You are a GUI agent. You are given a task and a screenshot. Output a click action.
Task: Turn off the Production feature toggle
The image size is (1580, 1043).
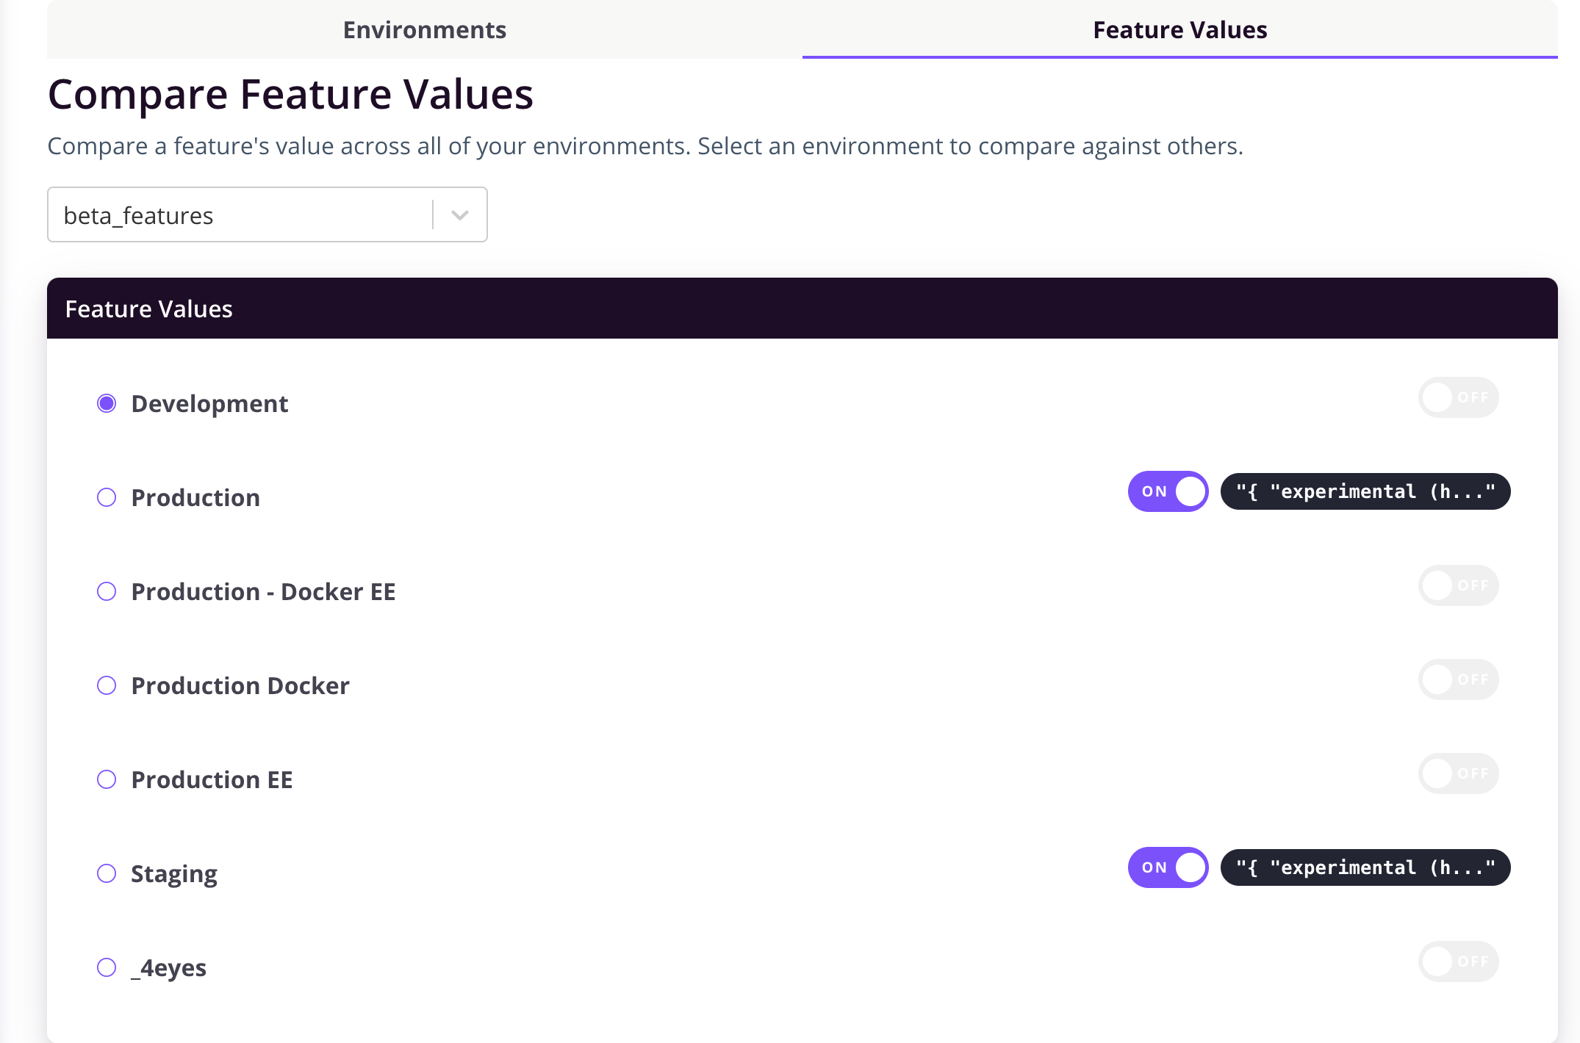1168,491
